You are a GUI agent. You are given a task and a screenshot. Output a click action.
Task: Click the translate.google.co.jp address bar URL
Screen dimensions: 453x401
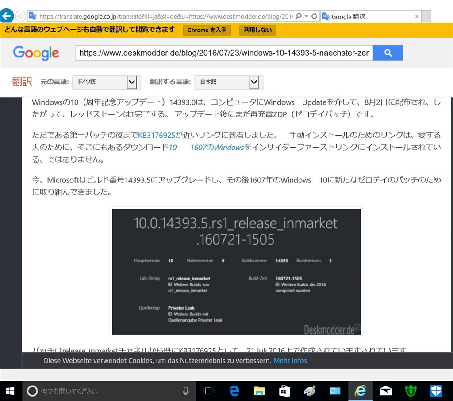(x=166, y=16)
